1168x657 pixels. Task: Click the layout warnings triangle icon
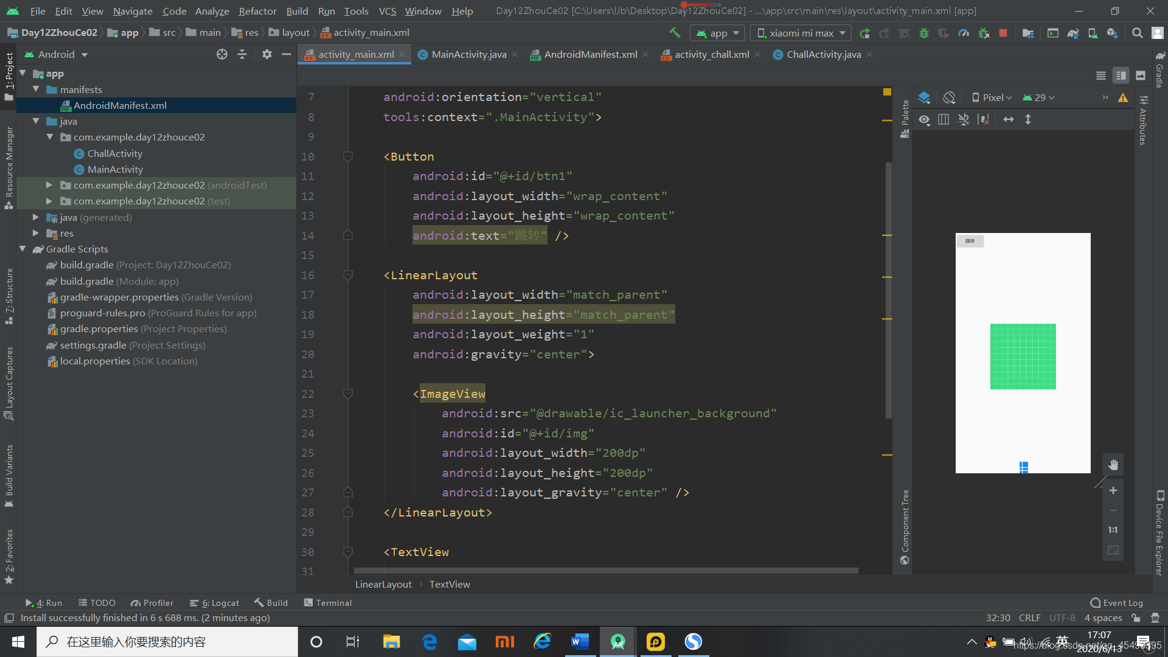coord(1123,97)
